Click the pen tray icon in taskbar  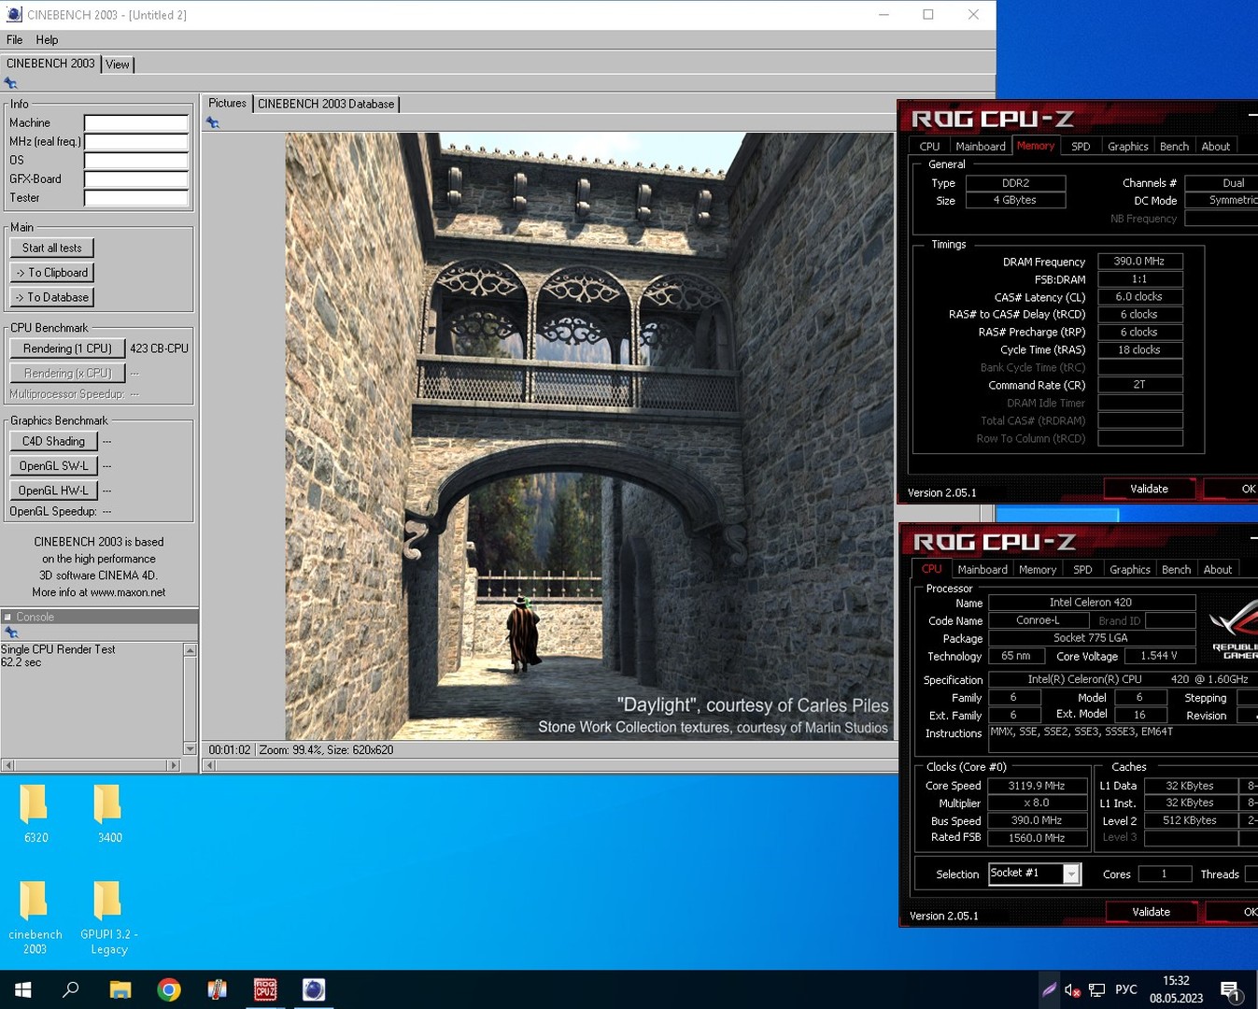[x=1049, y=989]
